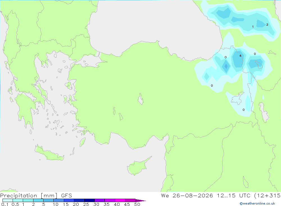Click the "We 26-08-2026" date text
The image size is (281, 206).
187,195
